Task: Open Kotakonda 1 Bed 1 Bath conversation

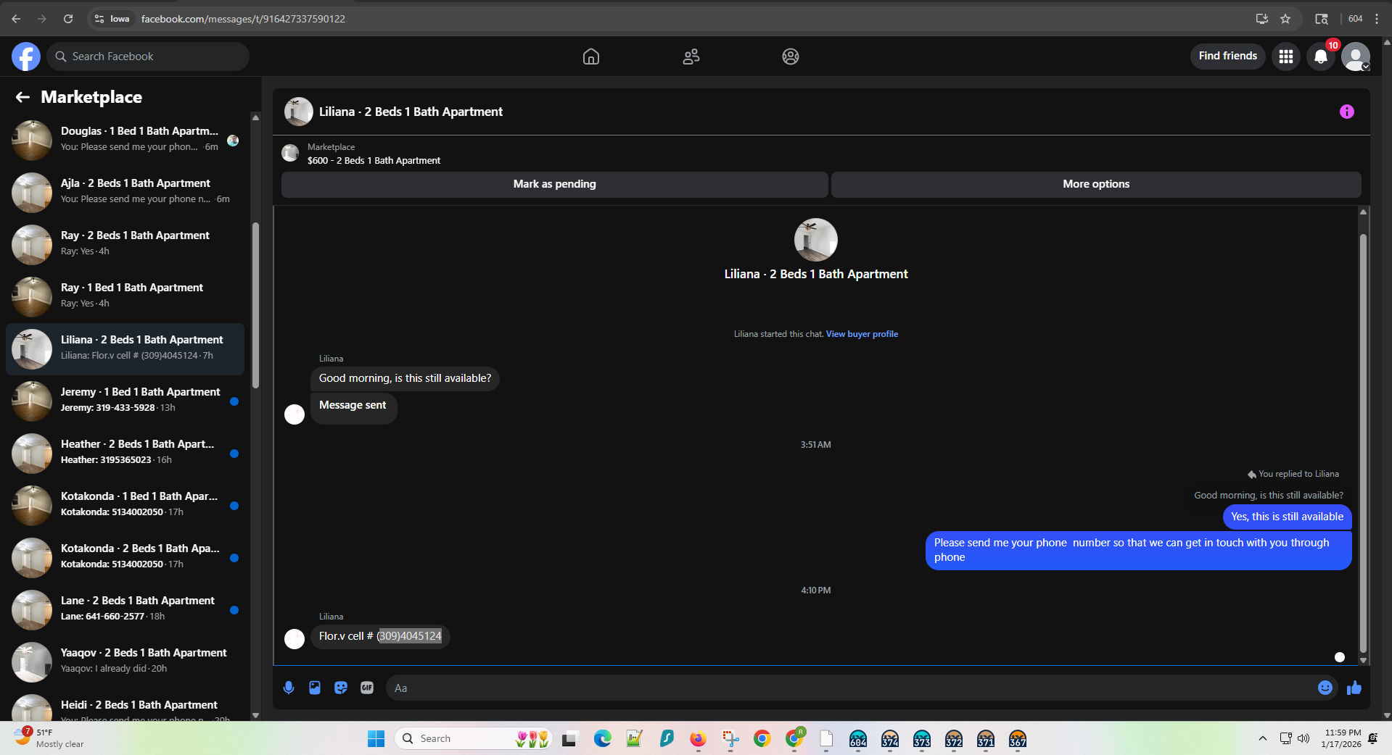Action: [x=125, y=506]
